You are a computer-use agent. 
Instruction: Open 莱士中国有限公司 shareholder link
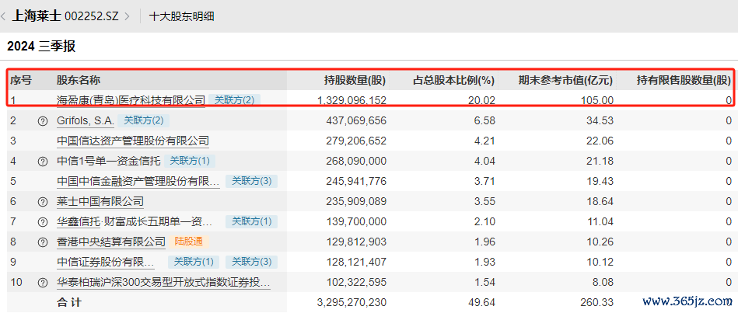coord(100,202)
